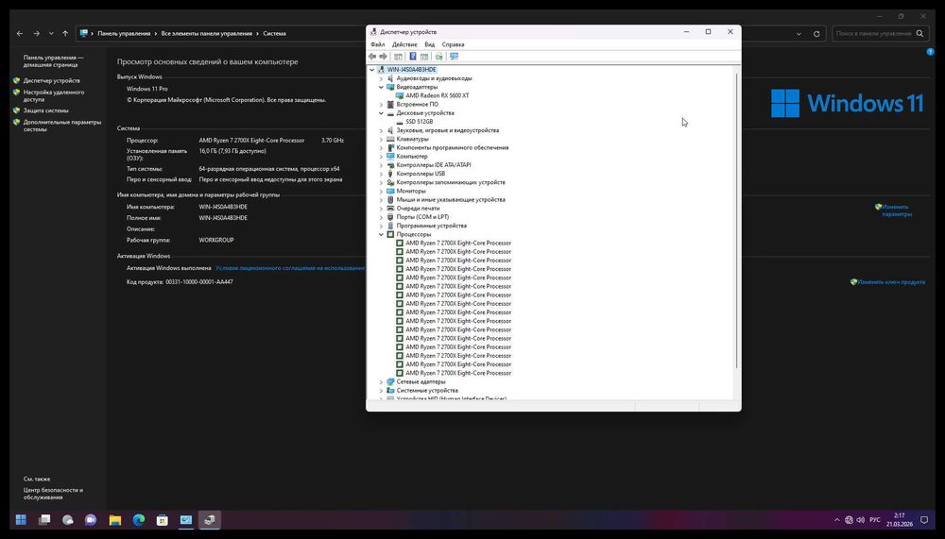945x539 pixels.
Task: Click the Системные устройства icon
Action: (x=390, y=390)
